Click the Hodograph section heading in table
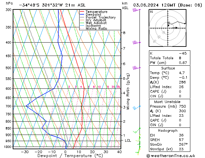Screen dimensions: 205x158 [168, 131]
